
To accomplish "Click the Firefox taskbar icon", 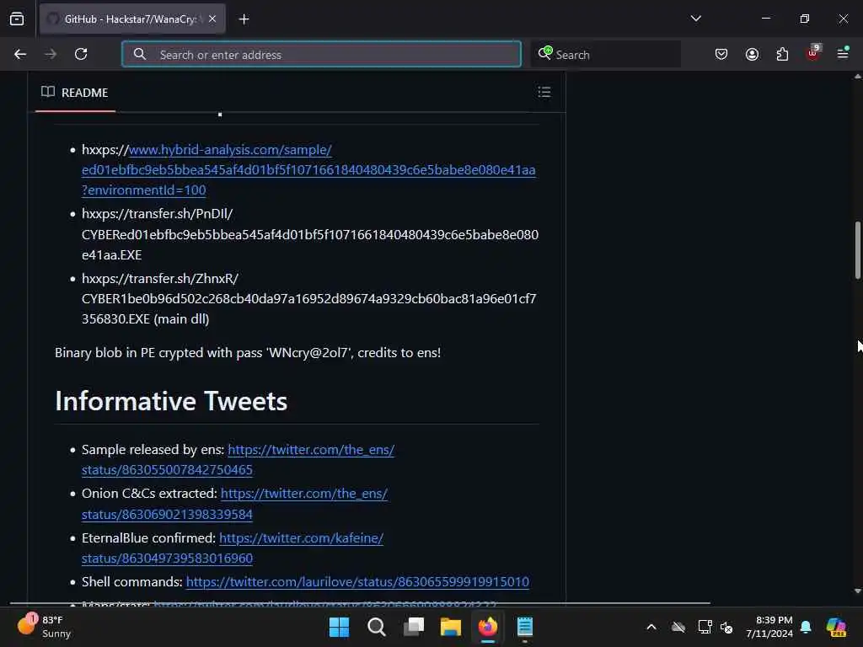I will (488, 627).
